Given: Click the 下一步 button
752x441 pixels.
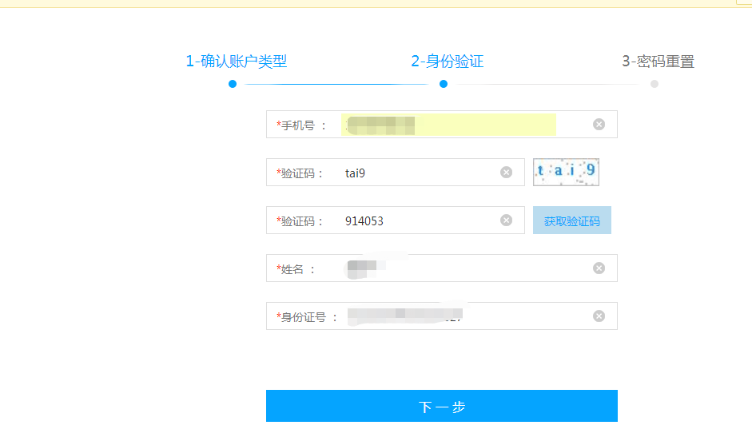Looking at the screenshot, I should (x=442, y=406).
